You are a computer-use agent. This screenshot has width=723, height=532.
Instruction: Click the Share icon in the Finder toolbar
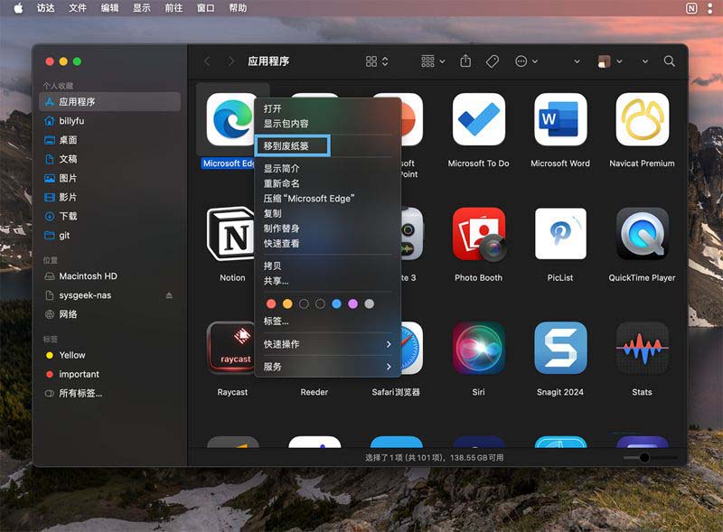click(465, 61)
